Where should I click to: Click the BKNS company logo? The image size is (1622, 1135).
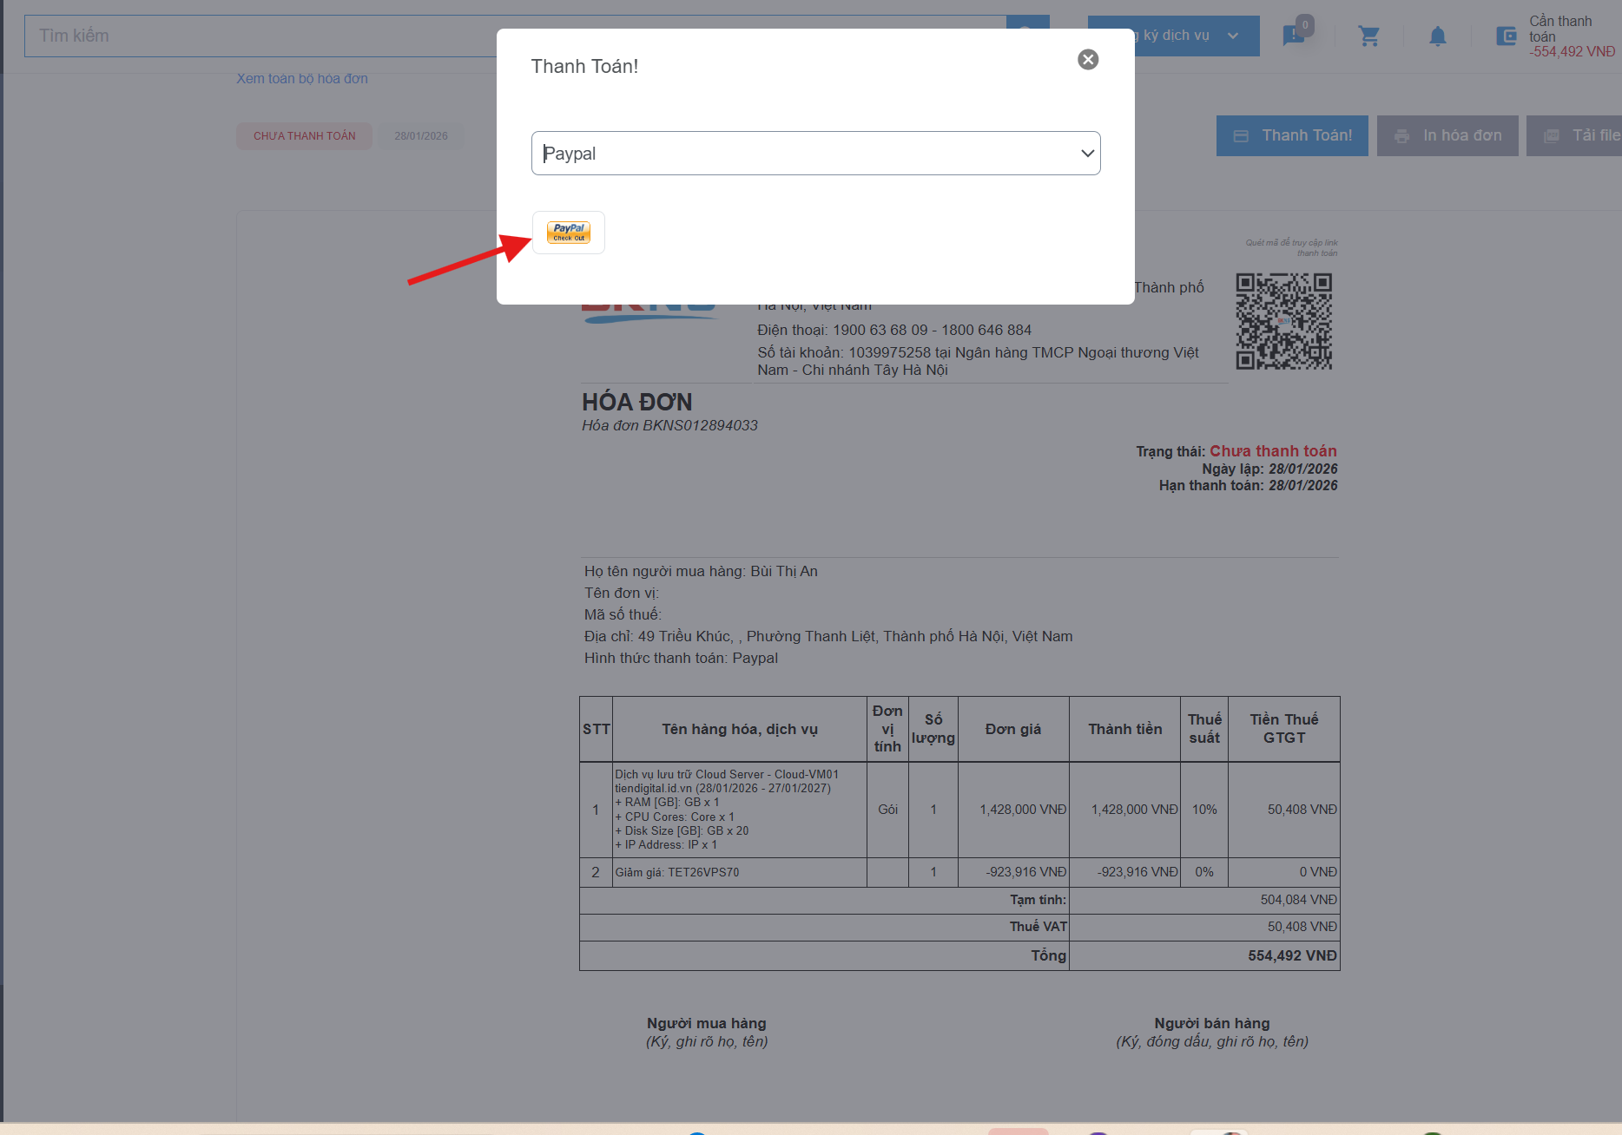tap(649, 312)
